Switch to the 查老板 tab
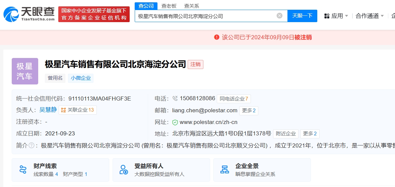The height and width of the screenshot is (187, 395). [x=169, y=6]
